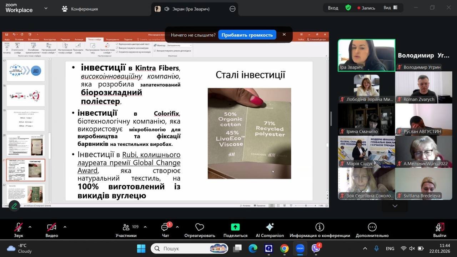The width and height of the screenshot is (457, 257).
Task: Turn on camera via Видео icon
Action: point(52,227)
